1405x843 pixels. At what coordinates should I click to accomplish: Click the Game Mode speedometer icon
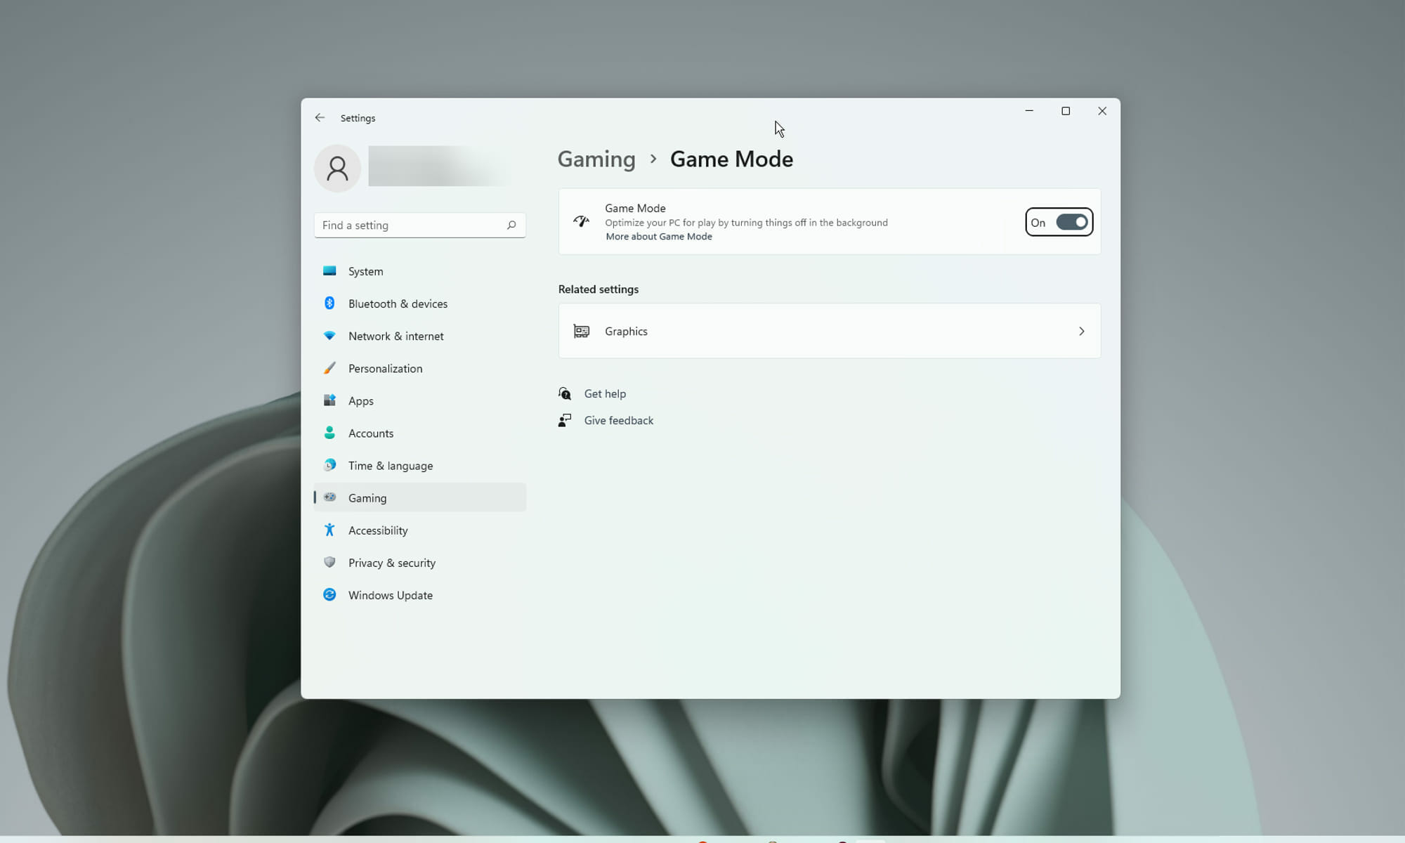(x=581, y=221)
